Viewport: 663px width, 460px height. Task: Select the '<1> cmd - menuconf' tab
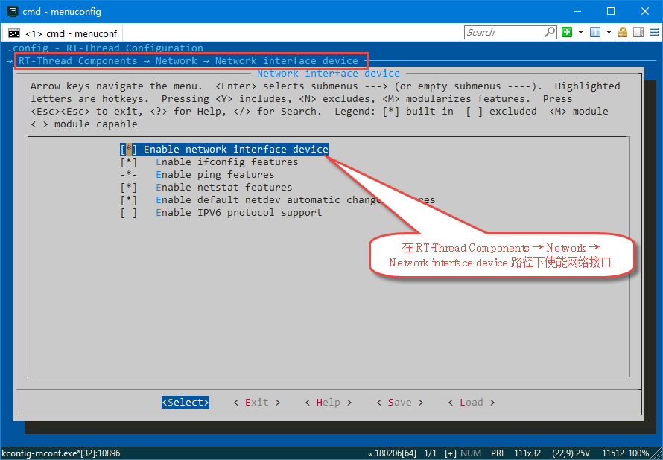point(63,33)
